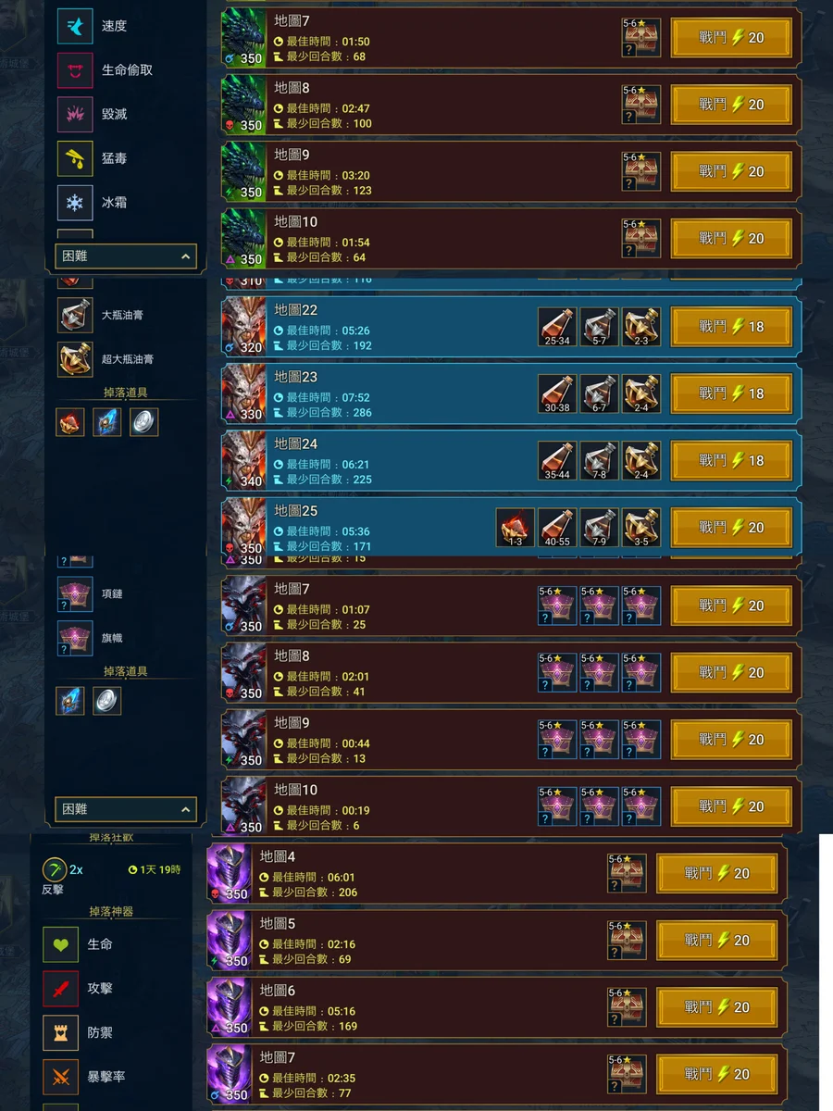The height and width of the screenshot is (1111, 833).
Task: Tap the 旗幟 banner accessory icon
Action: [75, 638]
